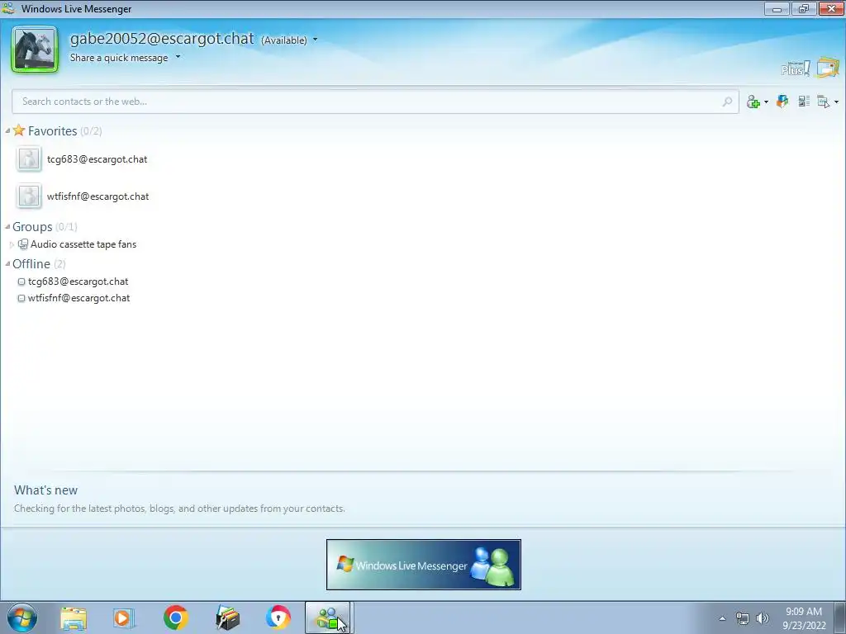This screenshot has height=634, width=846.
Task: Open the Windows Start button
Action: pos(22,617)
